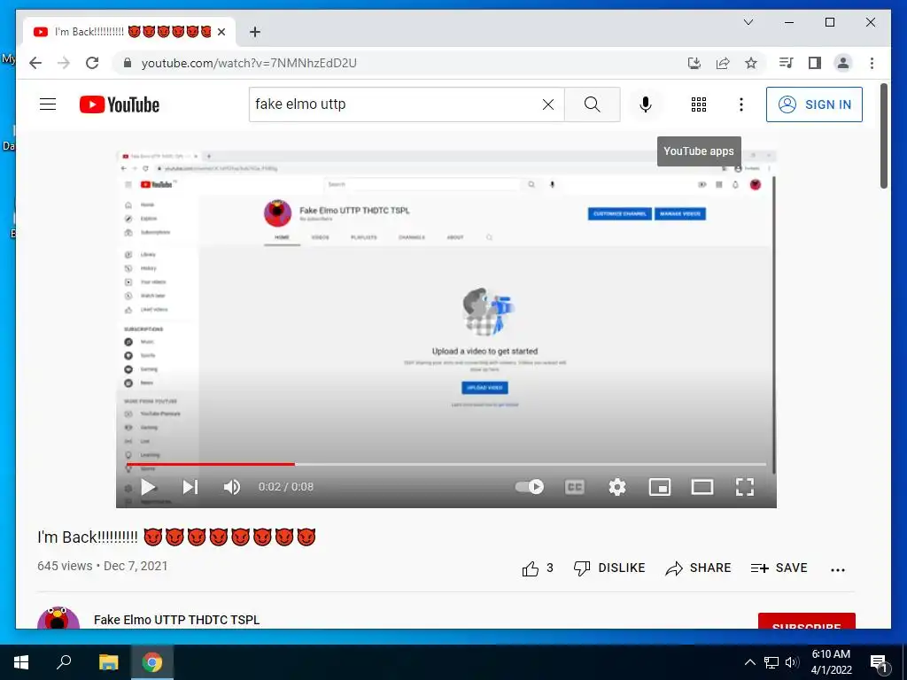Click the 645 views date text
The width and height of the screenshot is (907, 680).
[x=103, y=566]
